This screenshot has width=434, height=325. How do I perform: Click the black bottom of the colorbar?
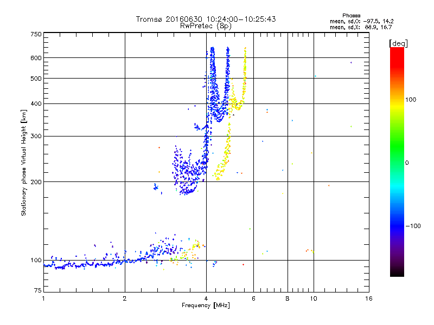[x=397, y=273]
